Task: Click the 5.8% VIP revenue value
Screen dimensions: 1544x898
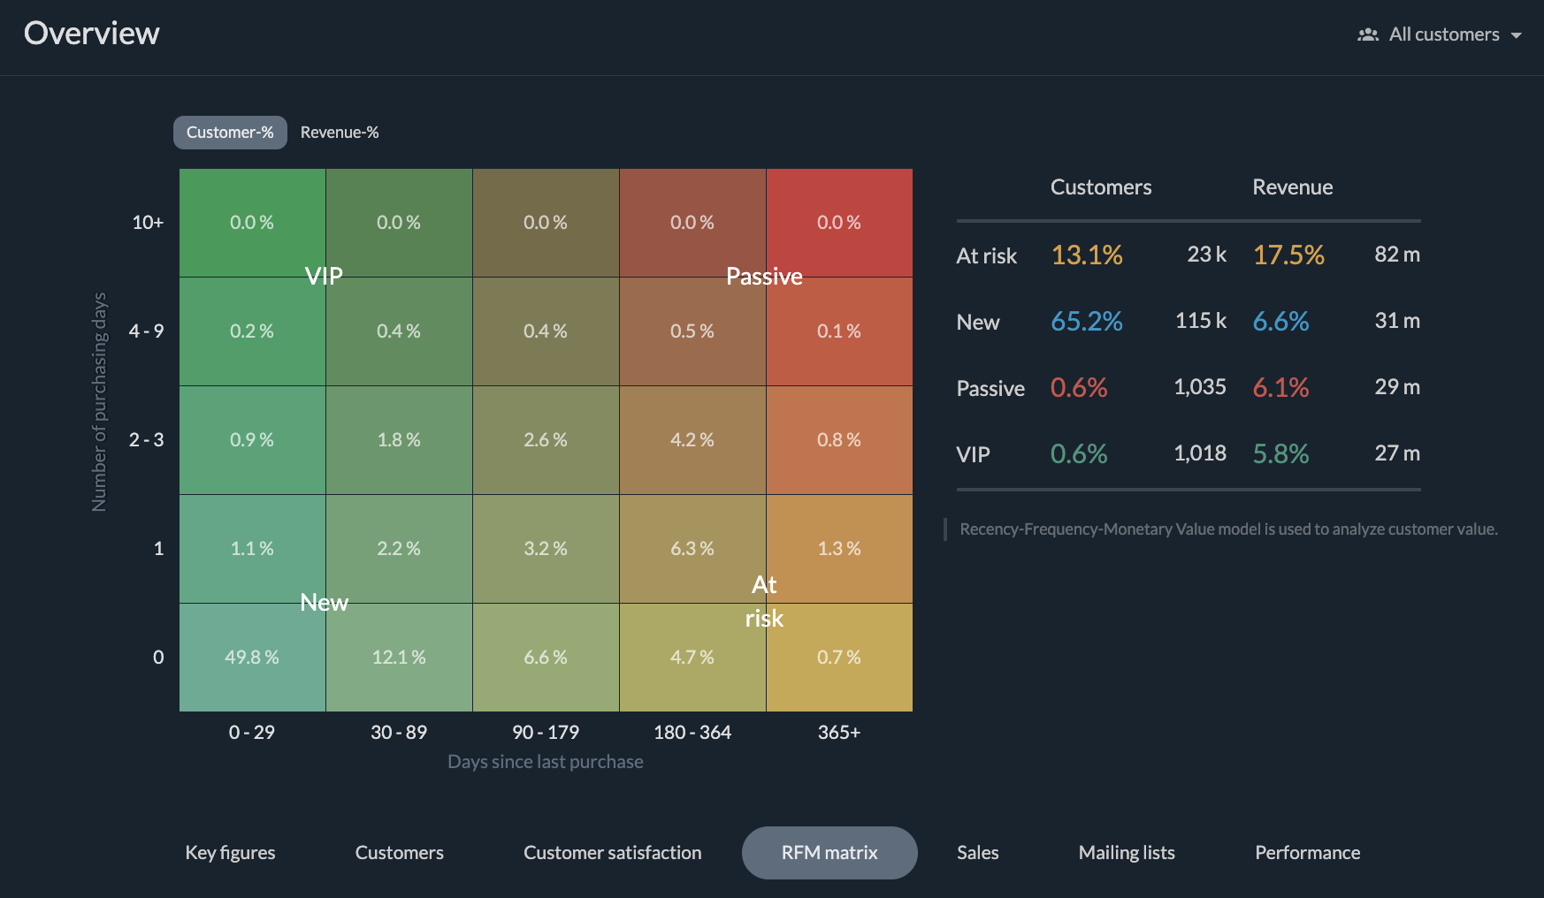Action: pyautogui.click(x=1280, y=454)
